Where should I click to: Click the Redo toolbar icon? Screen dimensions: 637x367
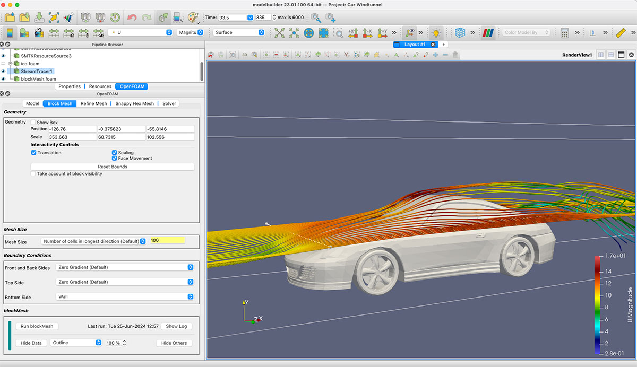tap(147, 17)
